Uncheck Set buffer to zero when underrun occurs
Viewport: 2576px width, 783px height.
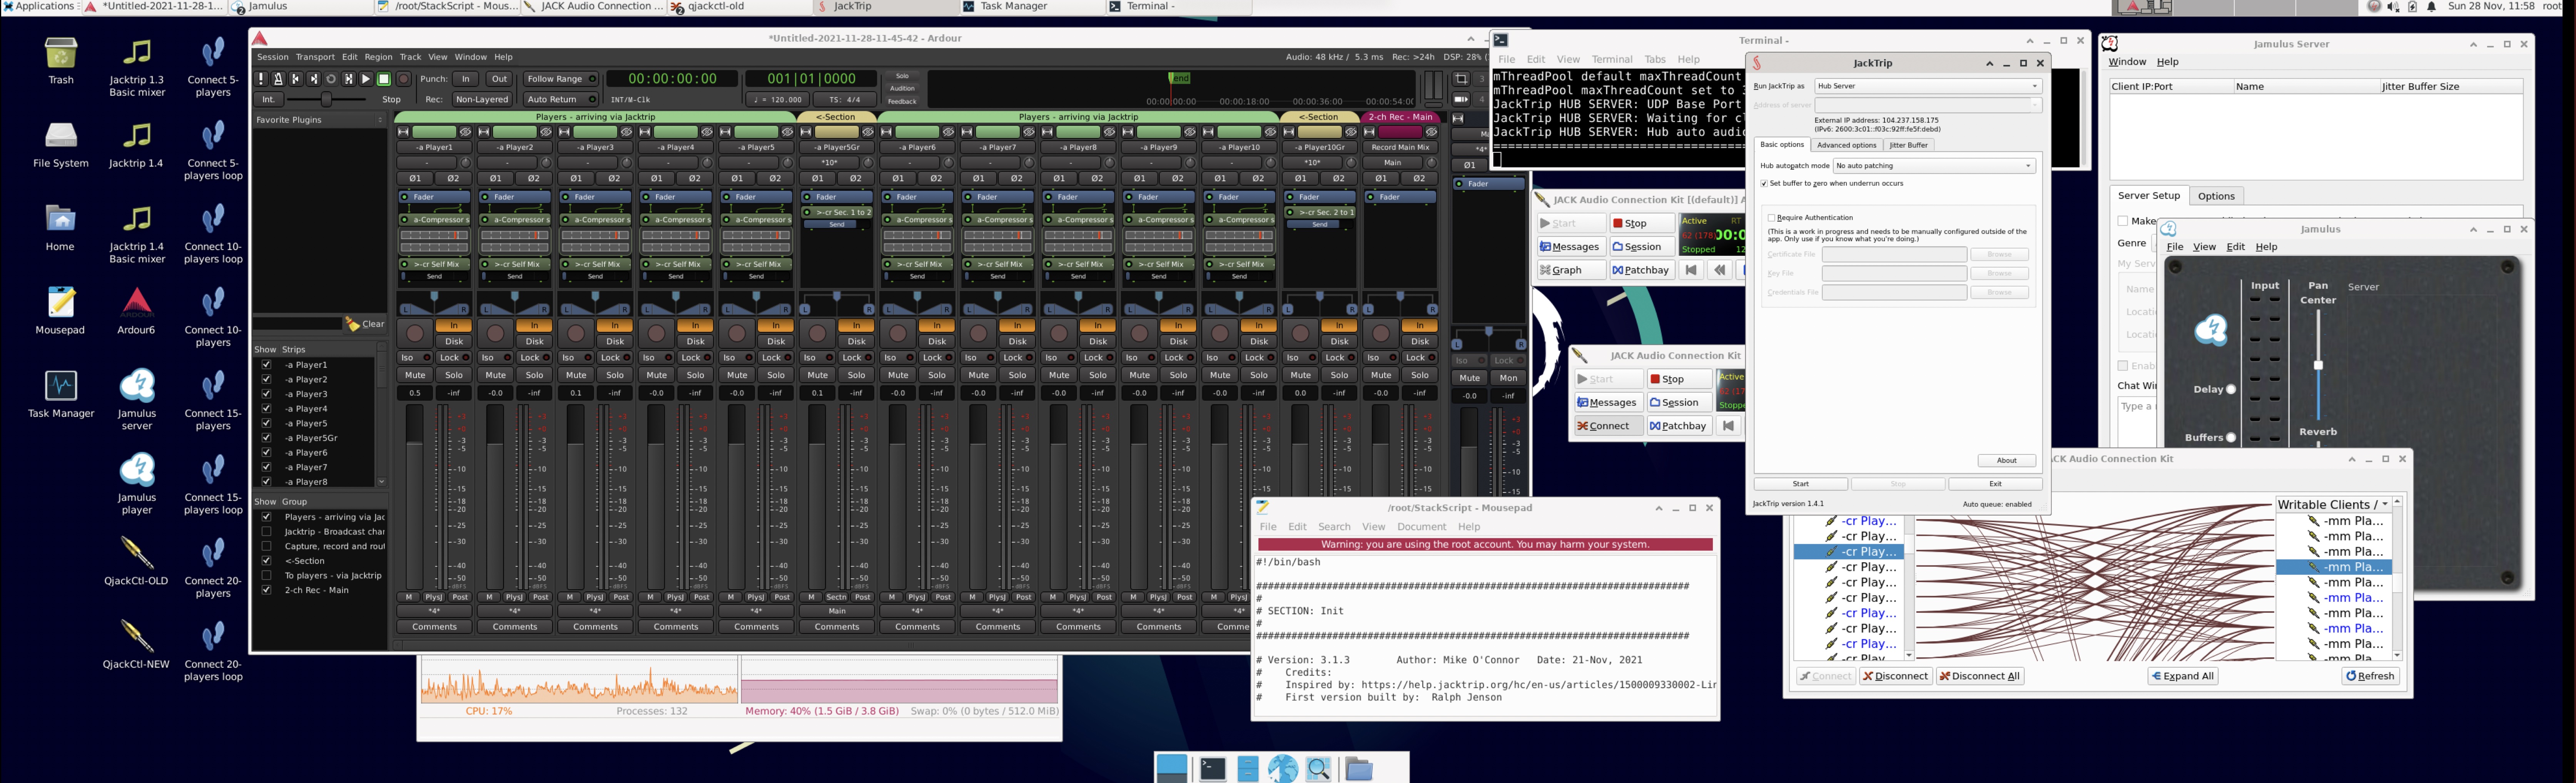(x=1764, y=184)
